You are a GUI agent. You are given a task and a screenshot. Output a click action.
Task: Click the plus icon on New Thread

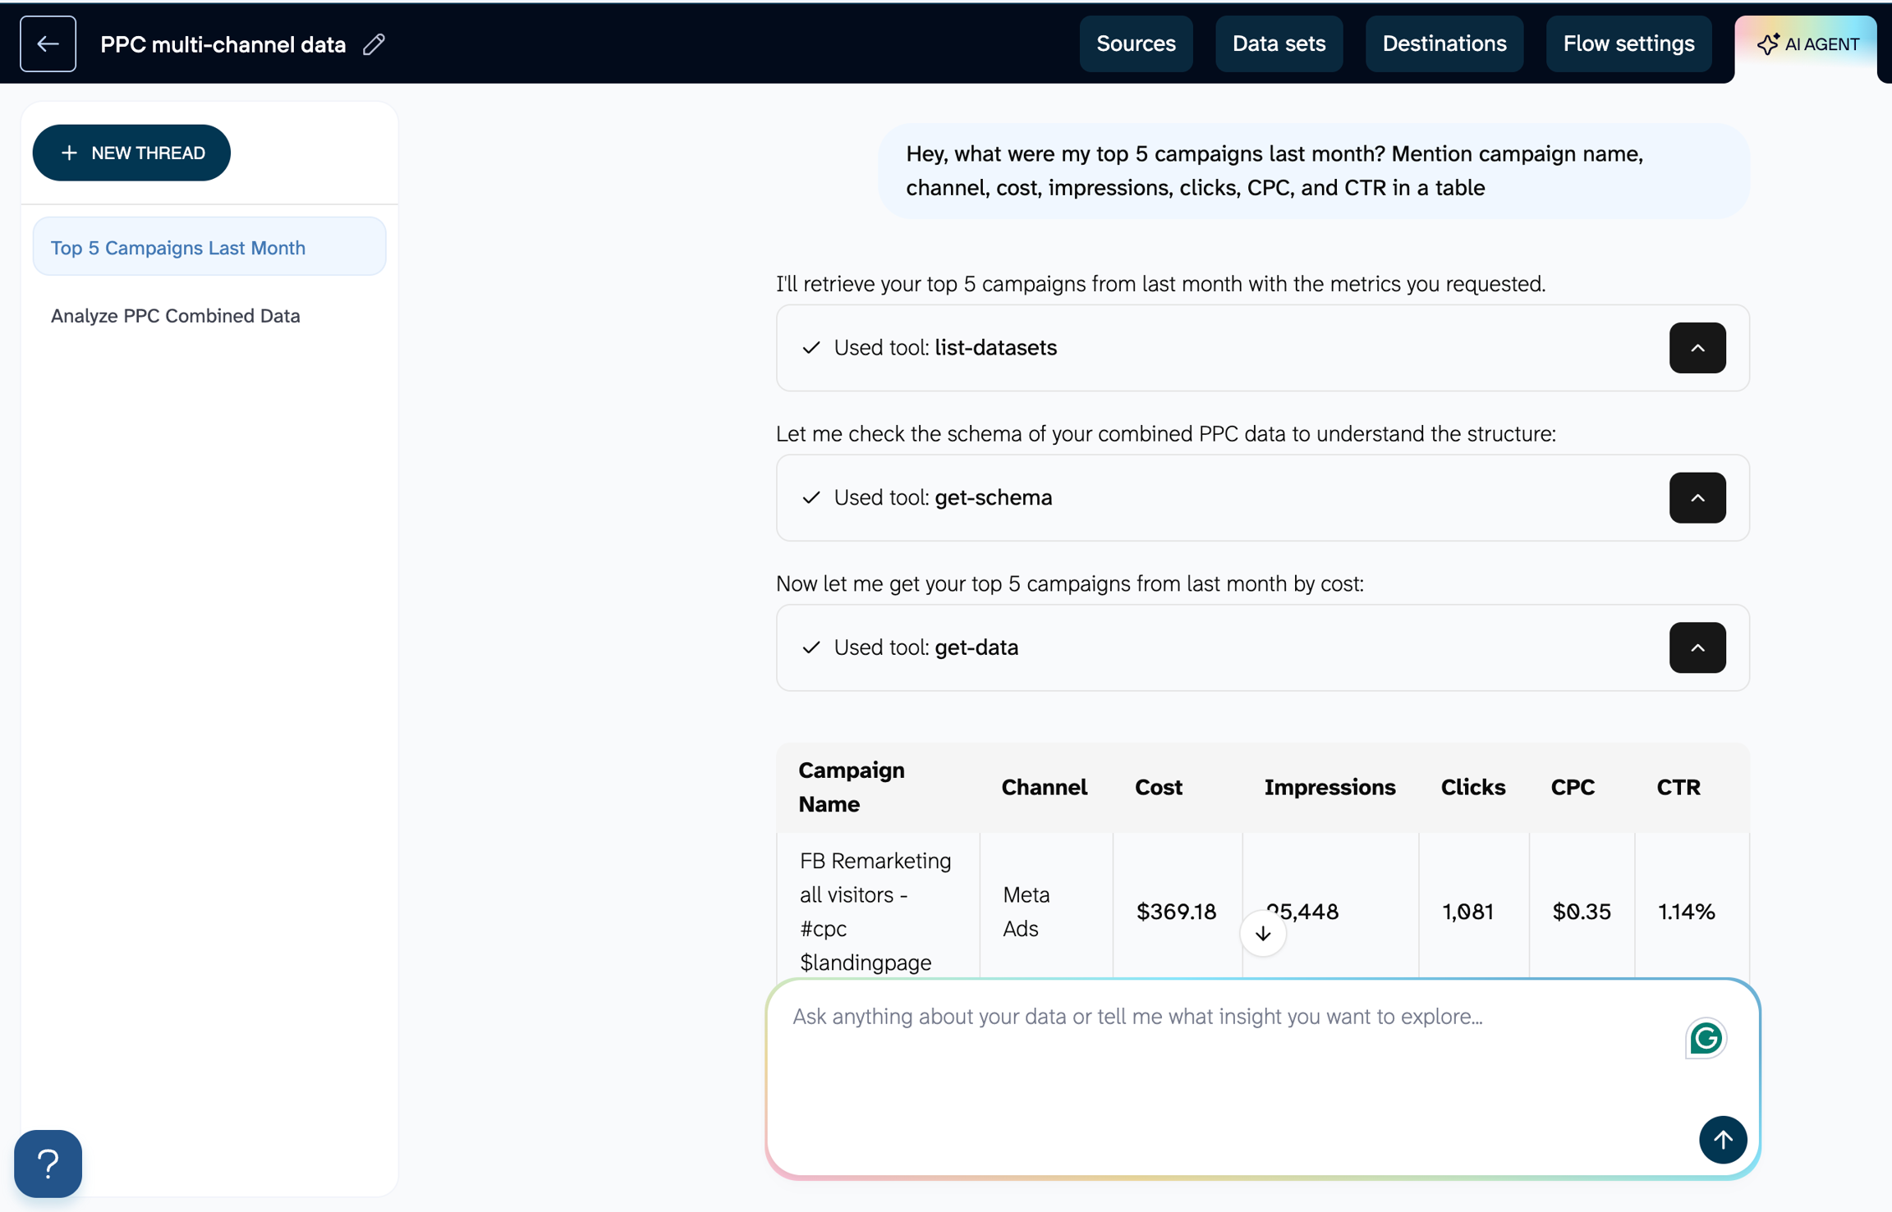point(70,153)
